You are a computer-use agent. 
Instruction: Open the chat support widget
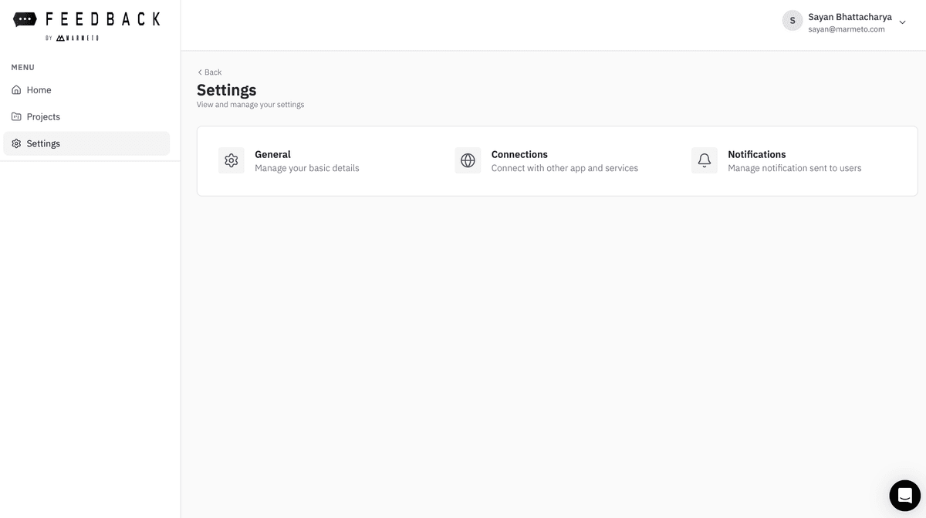pyautogui.click(x=904, y=495)
